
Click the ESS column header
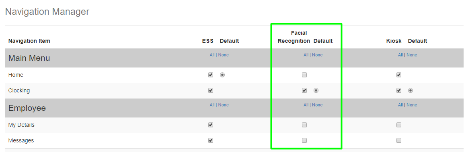(208, 41)
